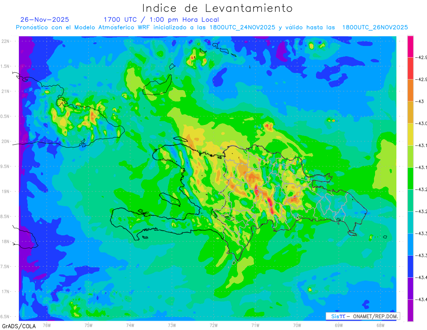Click the '71W' longitude label
Viewport: 427px width, 330px height.
click(255, 325)
